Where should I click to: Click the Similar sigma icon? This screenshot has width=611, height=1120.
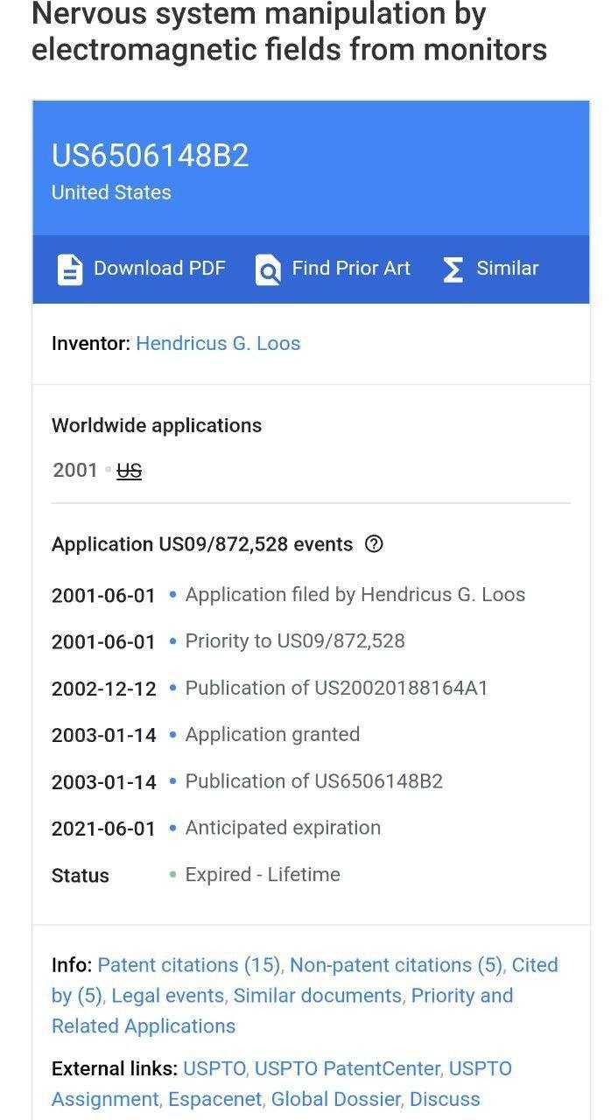tap(453, 269)
